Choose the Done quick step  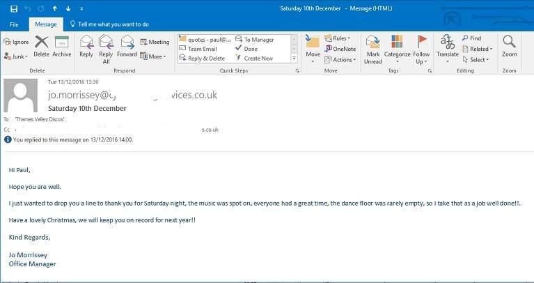point(251,49)
